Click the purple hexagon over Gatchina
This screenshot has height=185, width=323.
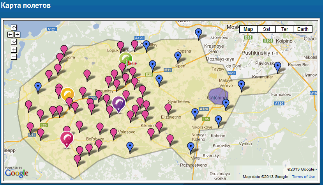point(217,96)
